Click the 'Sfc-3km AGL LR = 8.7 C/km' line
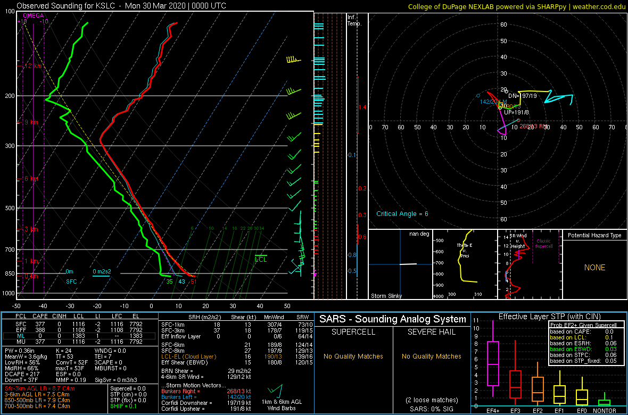 pyautogui.click(x=40, y=388)
